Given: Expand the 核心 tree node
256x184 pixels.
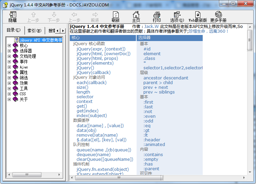Looking at the screenshot, I should (9, 45).
